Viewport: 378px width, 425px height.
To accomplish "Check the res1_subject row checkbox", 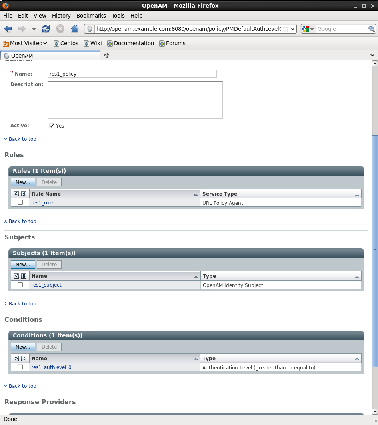I will pyautogui.click(x=20, y=285).
